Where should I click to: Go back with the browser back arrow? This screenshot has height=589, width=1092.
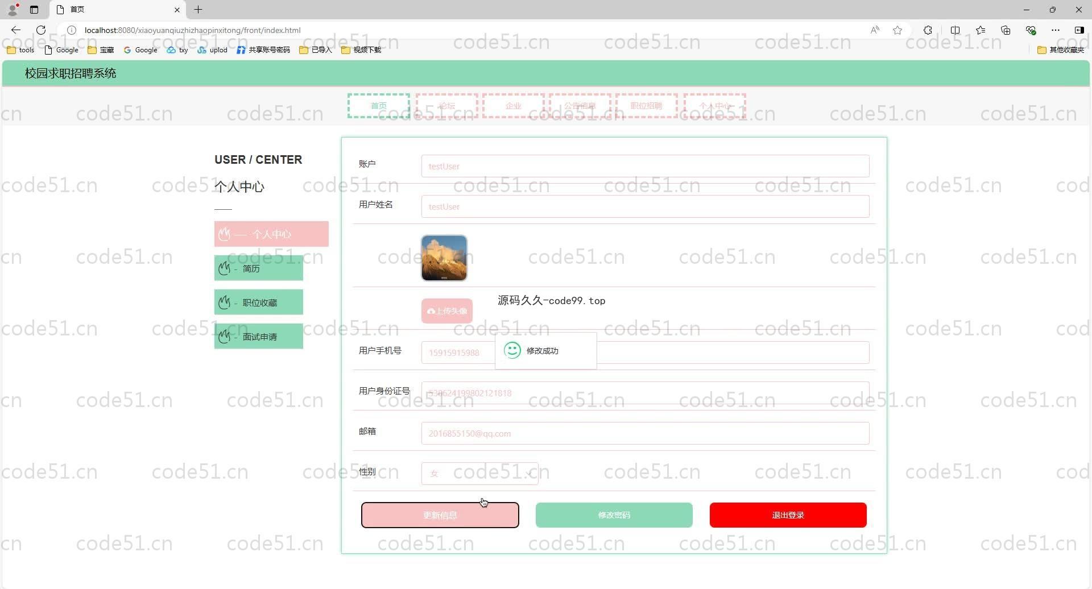(15, 30)
